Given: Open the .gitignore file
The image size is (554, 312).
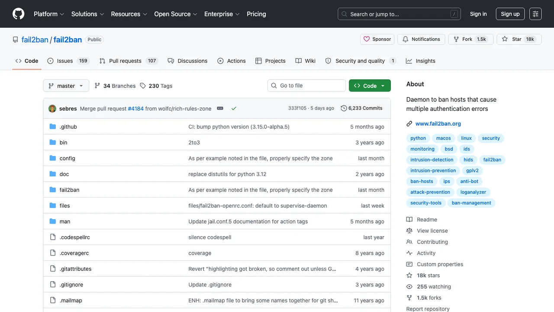Looking at the screenshot, I should pyautogui.click(x=71, y=285).
